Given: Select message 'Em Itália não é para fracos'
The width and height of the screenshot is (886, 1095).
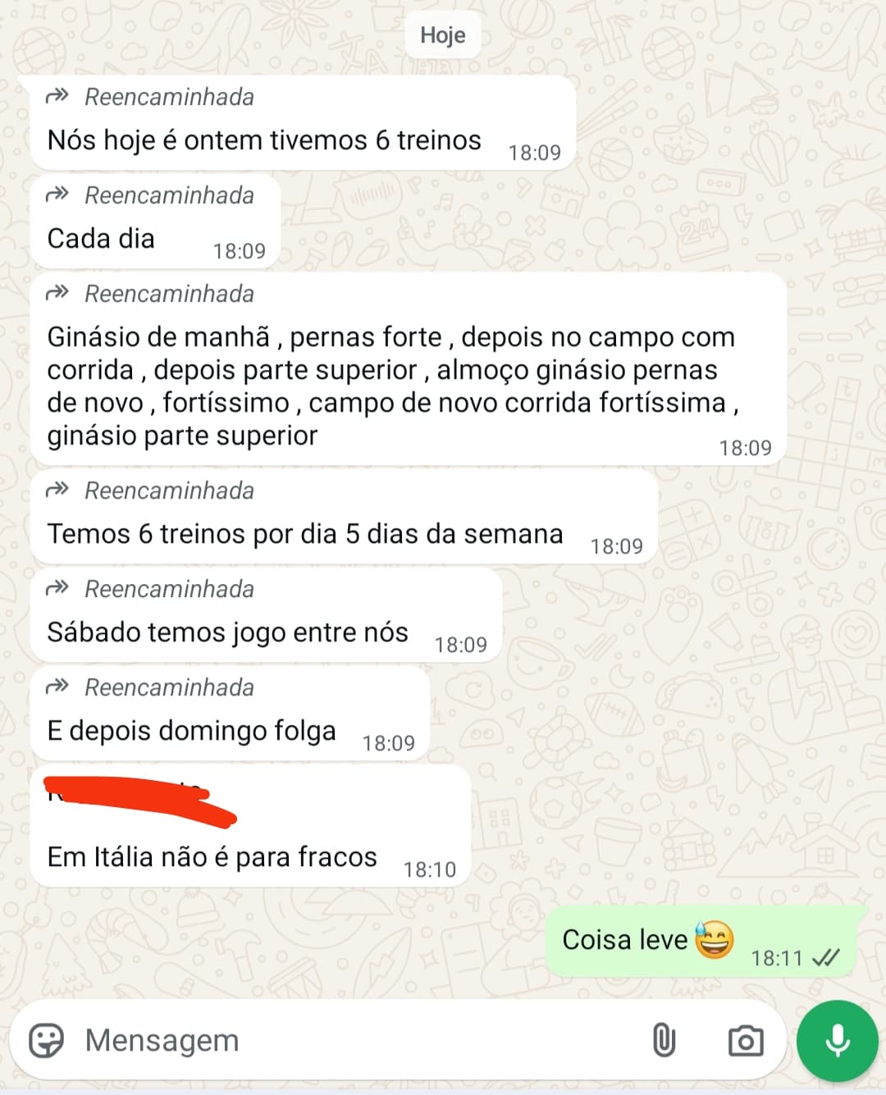Looking at the screenshot, I should tap(250, 826).
